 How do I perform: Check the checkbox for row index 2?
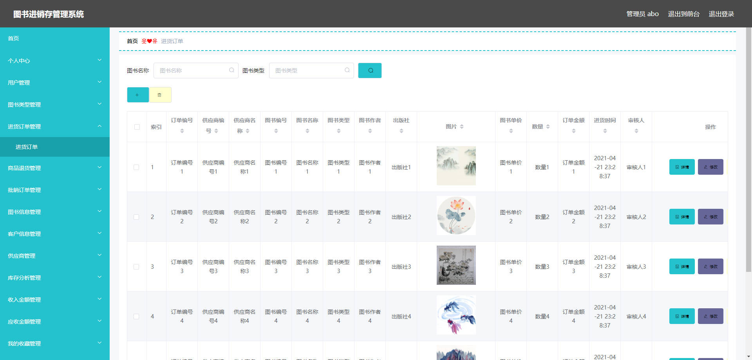(136, 217)
